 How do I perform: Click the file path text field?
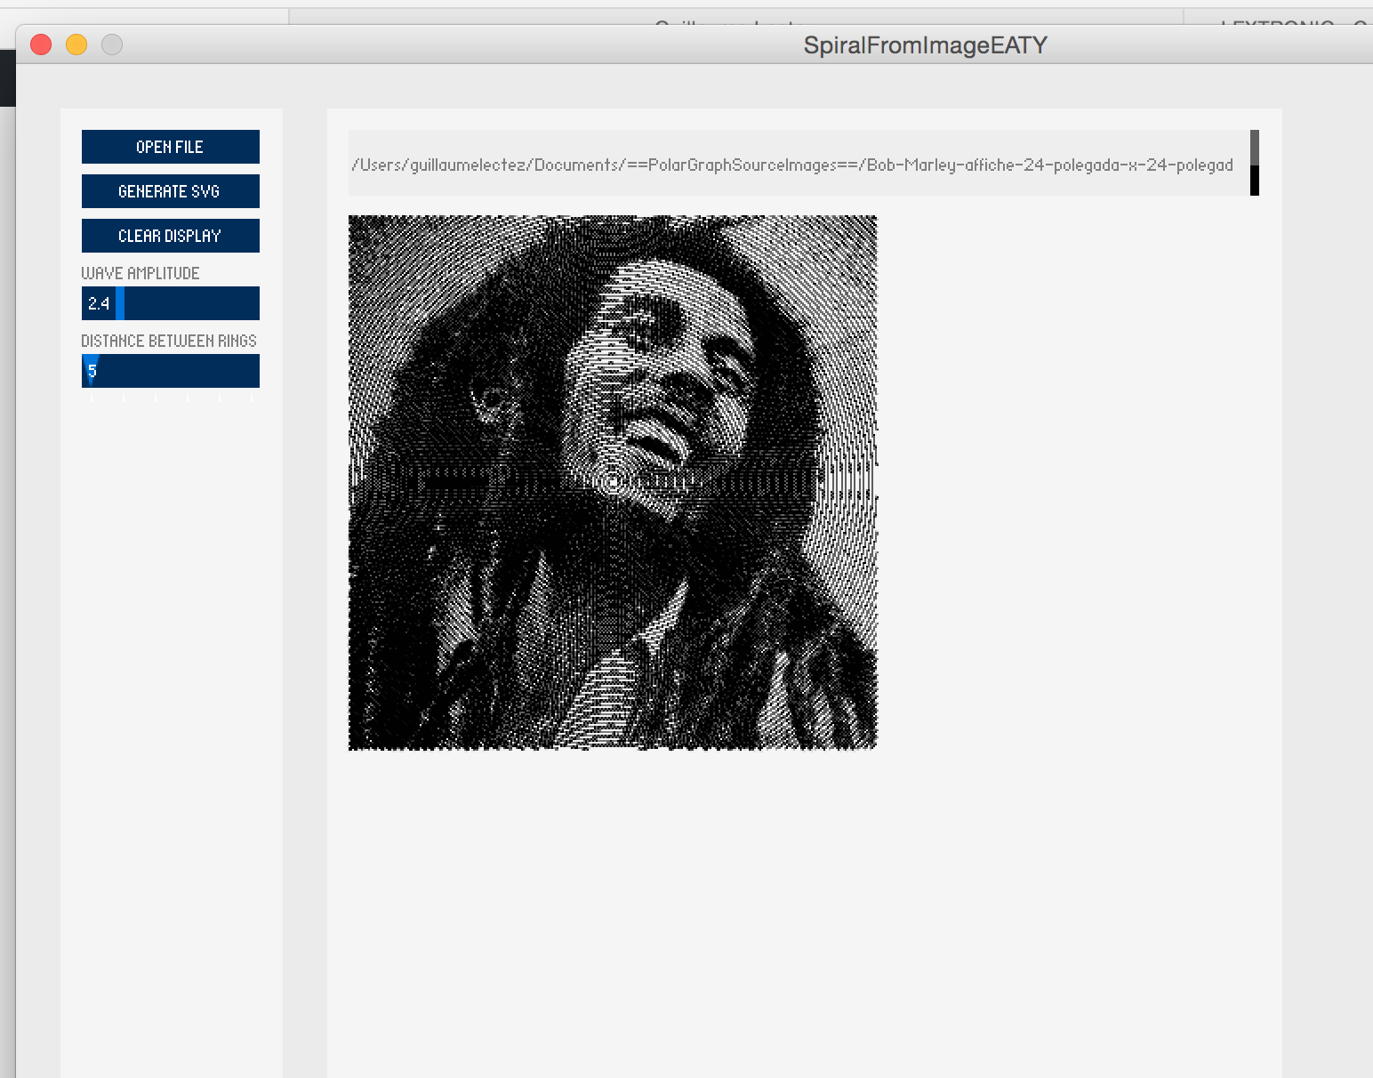pos(799,163)
